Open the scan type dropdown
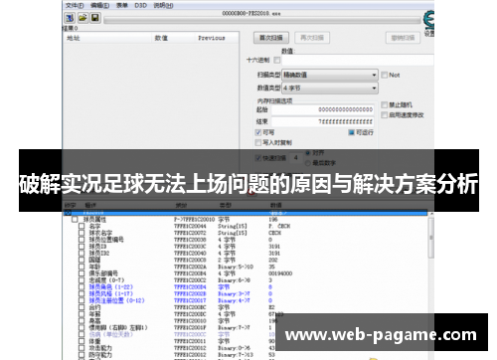 tap(330, 75)
